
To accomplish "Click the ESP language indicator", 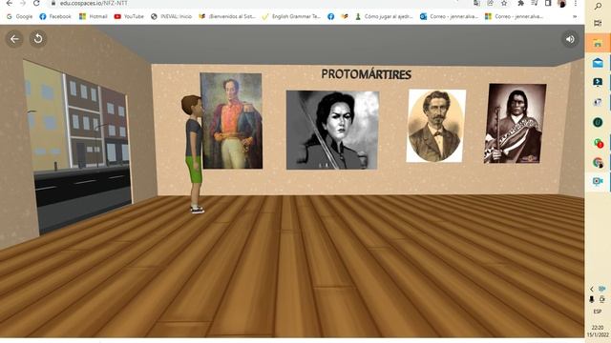I will [x=598, y=312].
